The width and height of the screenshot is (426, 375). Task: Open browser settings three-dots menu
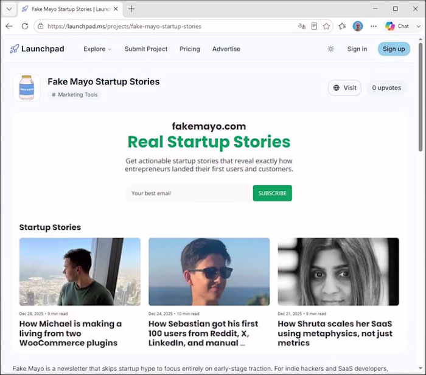point(374,26)
